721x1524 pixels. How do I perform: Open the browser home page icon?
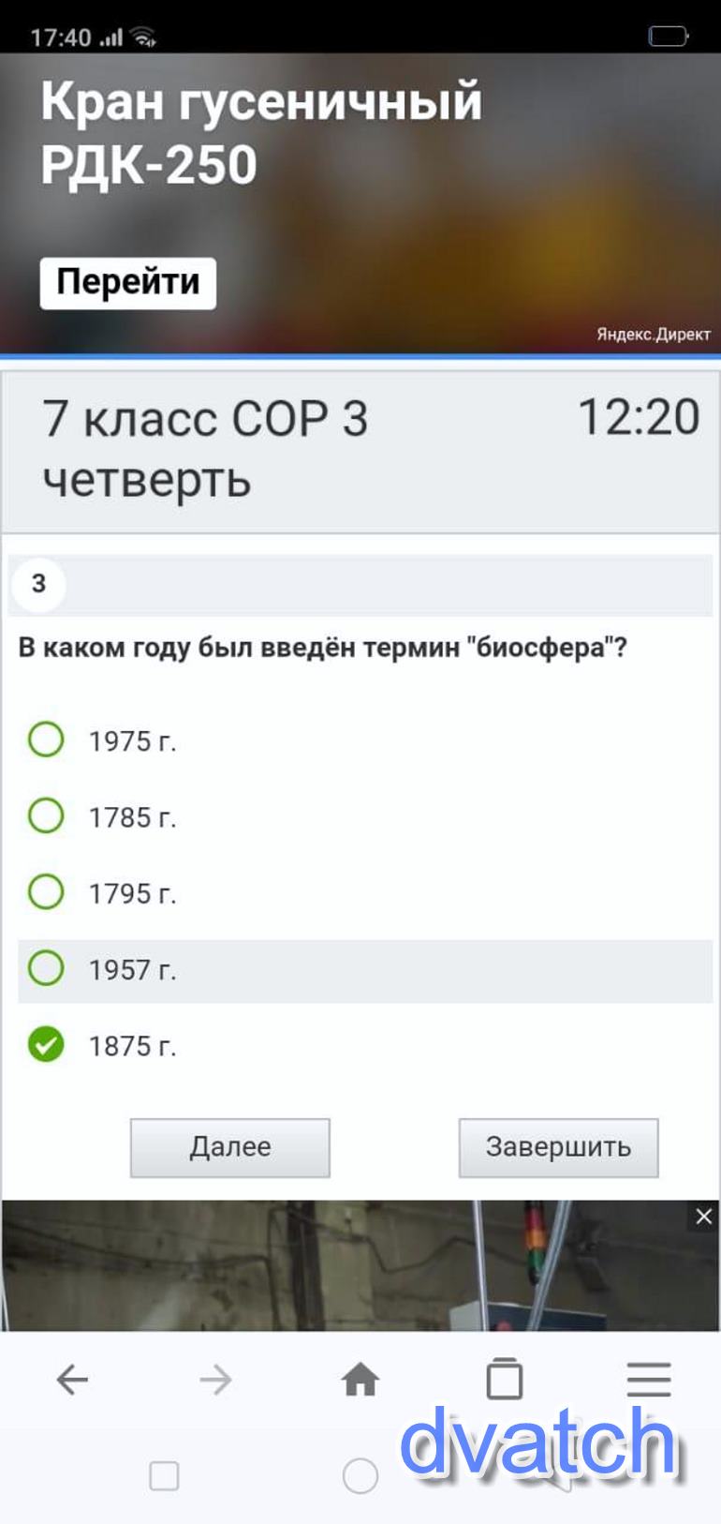pyautogui.click(x=360, y=1380)
